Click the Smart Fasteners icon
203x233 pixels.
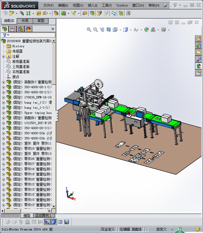[39, 13]
